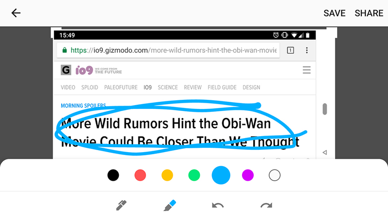Click the gizmodo URL address bar
Viewport: 388px width, 218px height.
168,50
